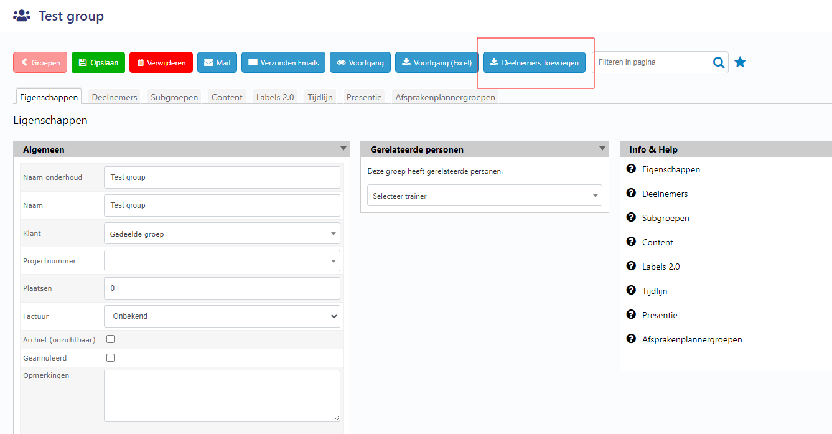Click the Voortgang eye button
832x434 pixels.
(x=360, y=62)
